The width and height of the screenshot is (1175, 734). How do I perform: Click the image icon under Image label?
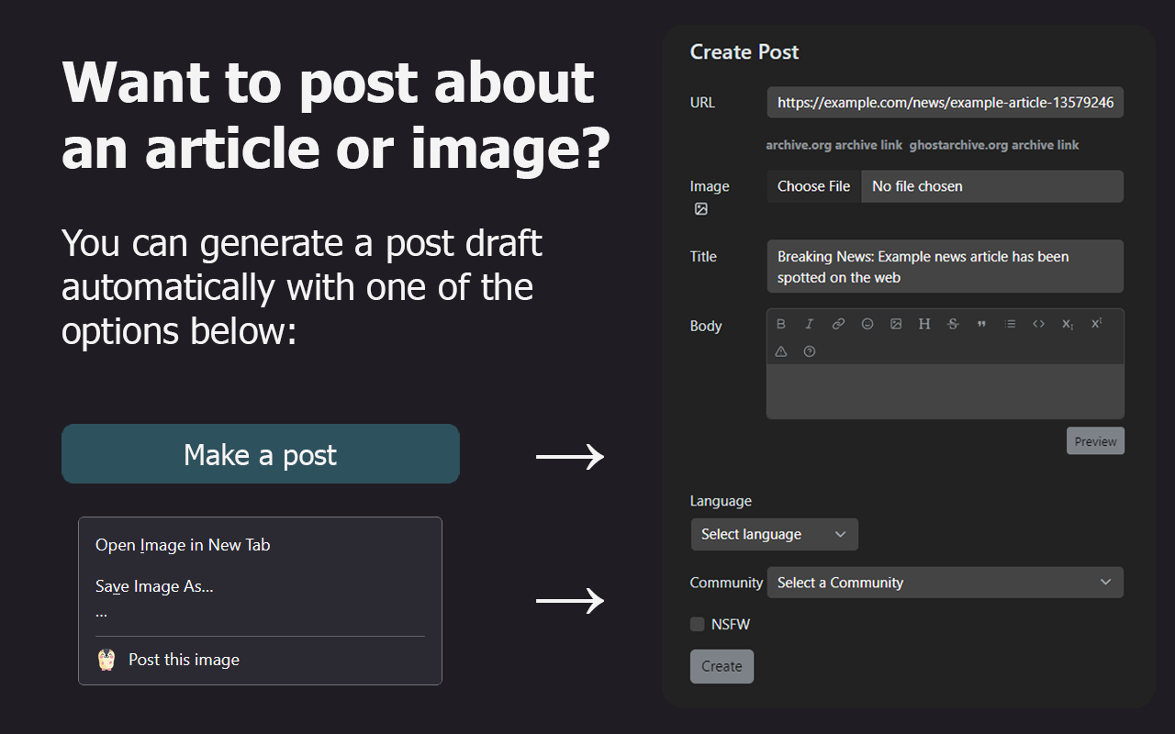701,209
